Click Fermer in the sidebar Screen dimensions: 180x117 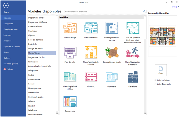click(x=6, y=52)
